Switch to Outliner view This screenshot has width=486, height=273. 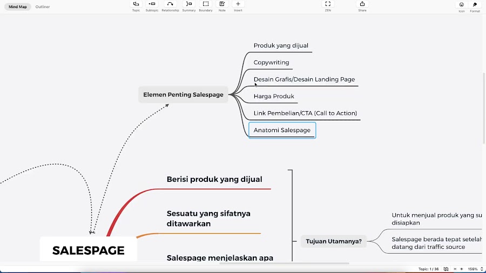coord(43,6)
